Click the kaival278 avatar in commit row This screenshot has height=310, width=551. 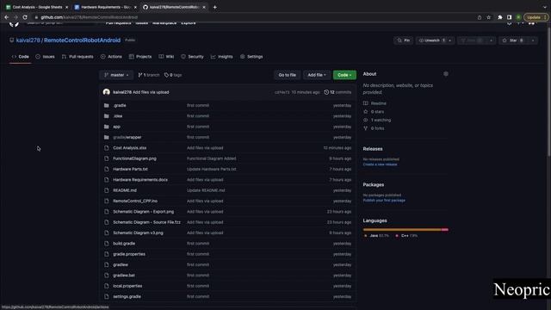tap(107, 92)
